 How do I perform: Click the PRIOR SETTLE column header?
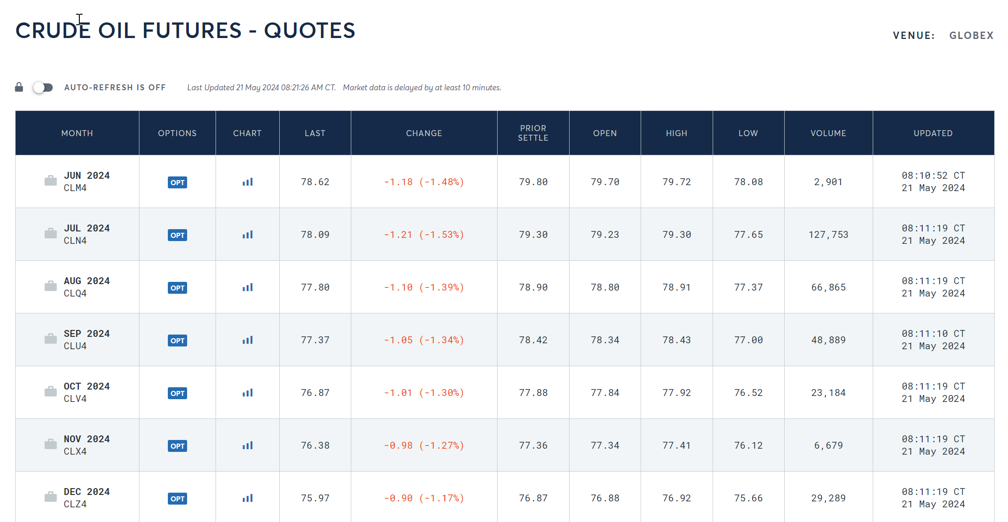click(533, 133)
